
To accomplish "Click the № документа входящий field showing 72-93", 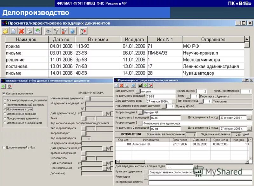I will coord(161,96).
